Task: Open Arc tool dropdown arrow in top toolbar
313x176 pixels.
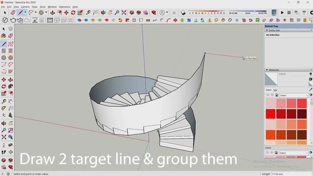Action: click(36, 13)
